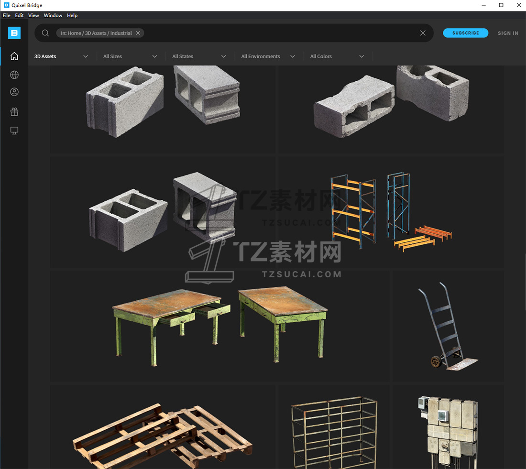Open the globe Collections sidebar icon
526x469 pixels.
pos(14,75)
